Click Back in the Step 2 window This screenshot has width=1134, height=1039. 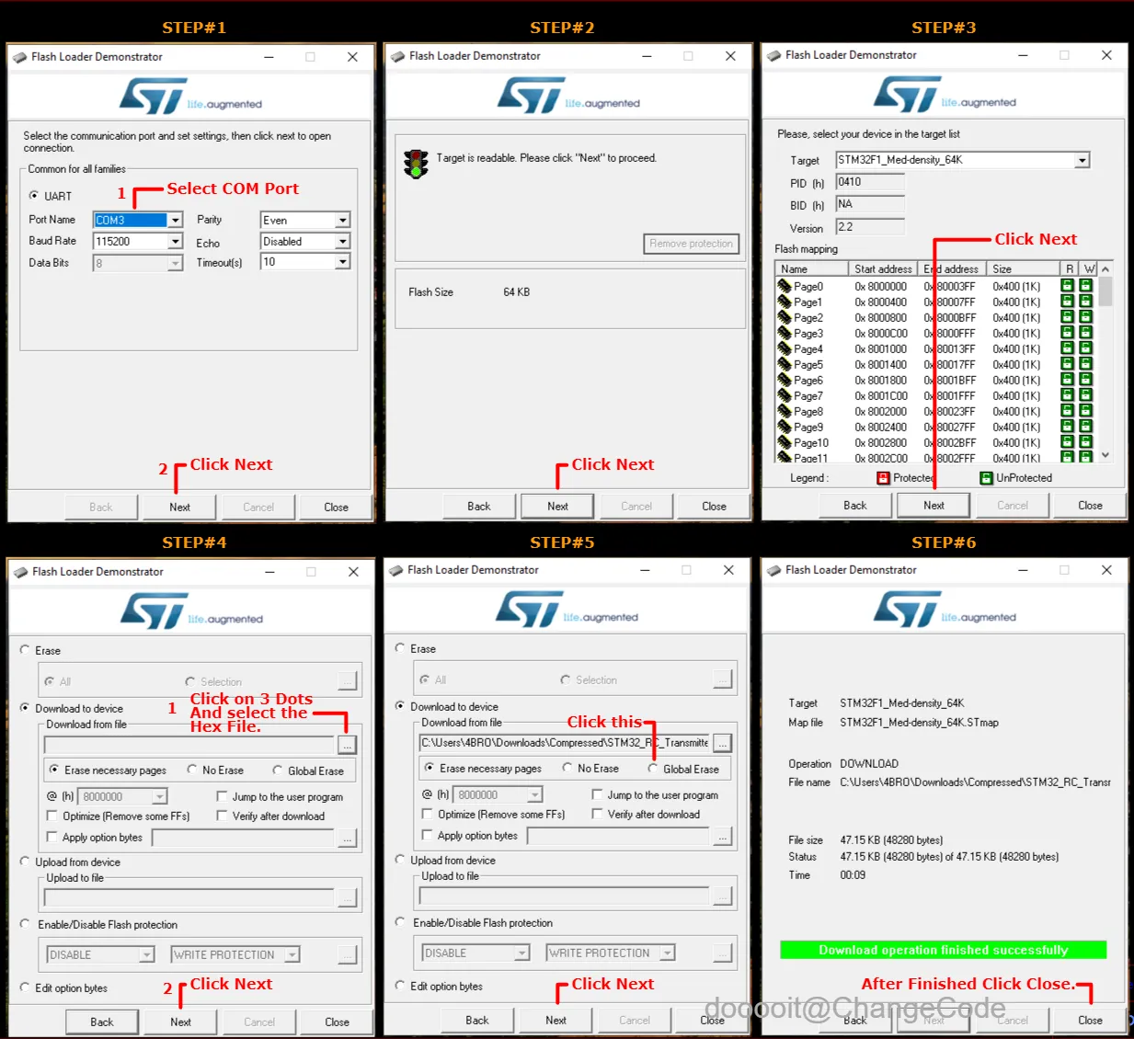pyautogui.click(x=478, y=506)
